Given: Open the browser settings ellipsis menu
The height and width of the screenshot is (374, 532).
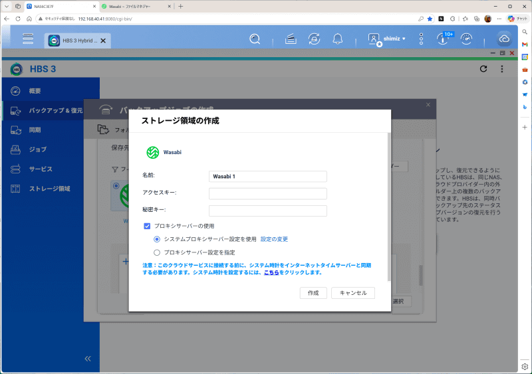Looking at the screenshot, I should [499, 19].
